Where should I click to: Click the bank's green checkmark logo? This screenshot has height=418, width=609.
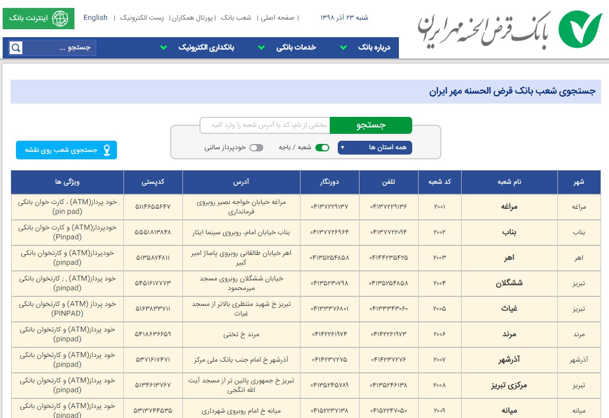point(580,29)
